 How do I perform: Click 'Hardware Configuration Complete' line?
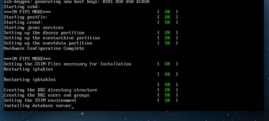pyautogui.click(x=44, y=48)
